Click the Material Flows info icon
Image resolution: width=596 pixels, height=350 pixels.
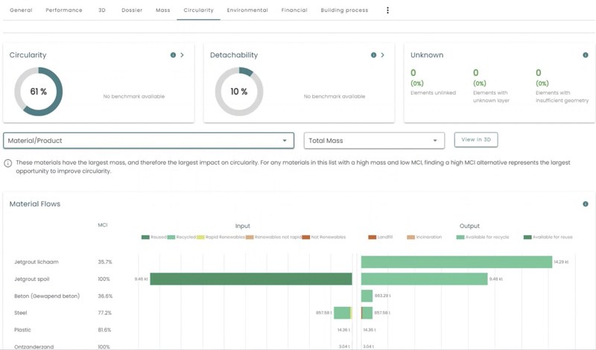click(x=585, y=204)
